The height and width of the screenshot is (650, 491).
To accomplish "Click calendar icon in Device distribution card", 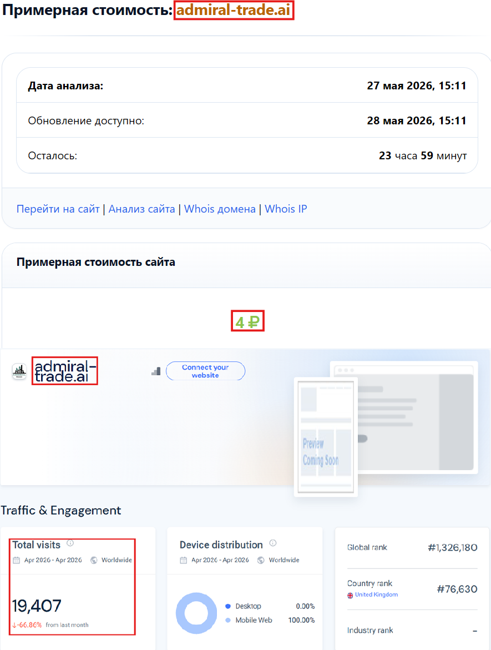I will click(x=184, y=561).
